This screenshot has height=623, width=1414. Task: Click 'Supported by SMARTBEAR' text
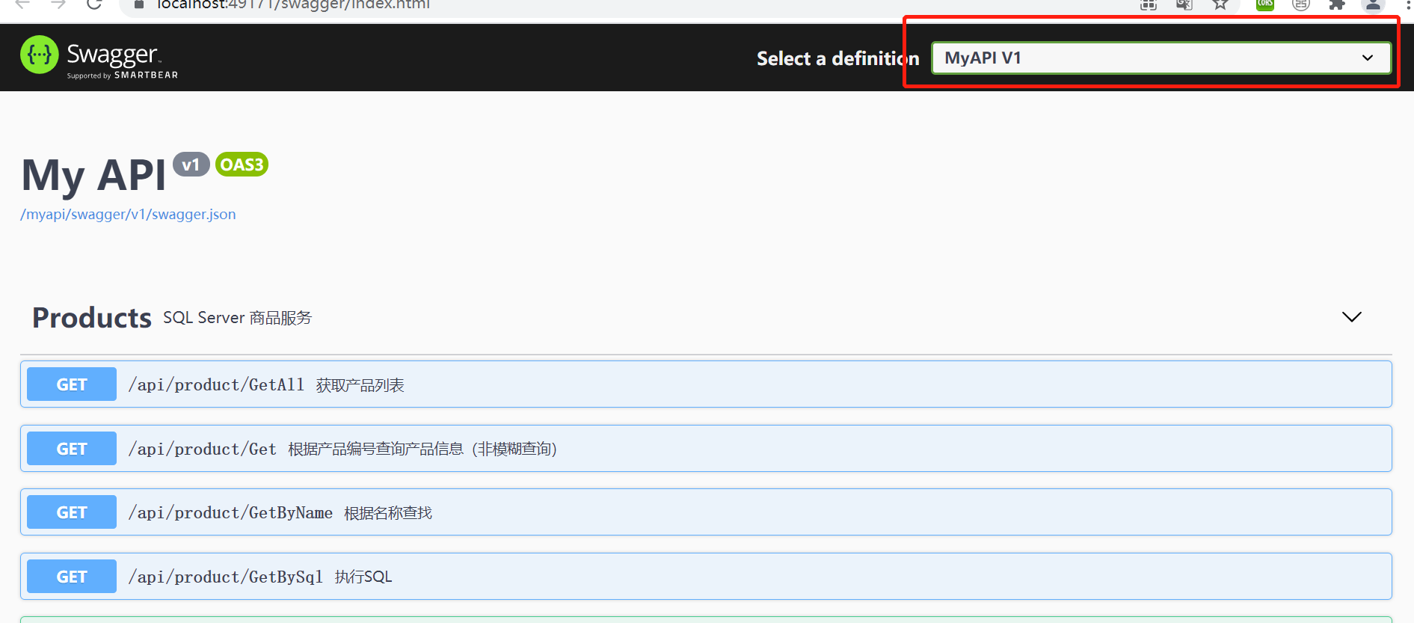tap(123, 75)
